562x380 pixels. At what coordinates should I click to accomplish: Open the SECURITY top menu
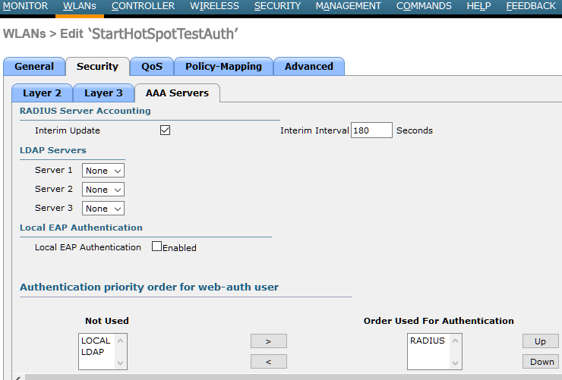(x=277, y=6)
